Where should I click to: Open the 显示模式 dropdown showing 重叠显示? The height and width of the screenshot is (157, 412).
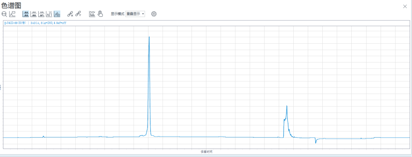135,14
